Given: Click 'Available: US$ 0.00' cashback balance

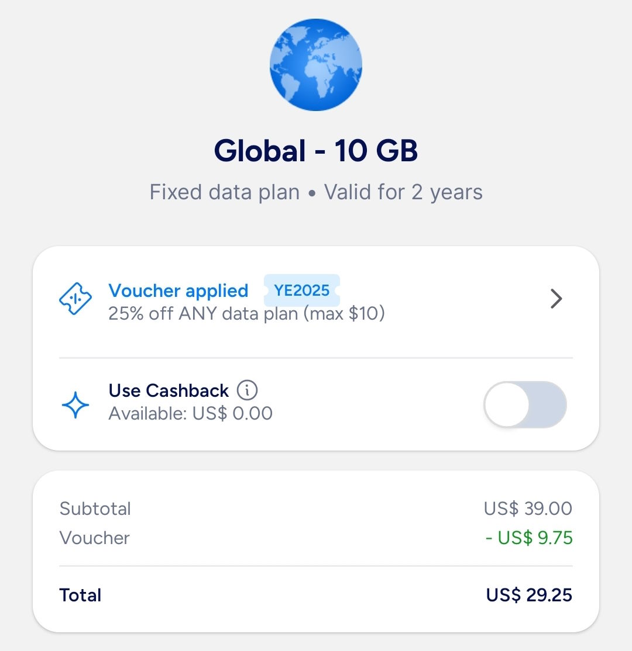Looking at the screenshot, I should click(190, 414).
